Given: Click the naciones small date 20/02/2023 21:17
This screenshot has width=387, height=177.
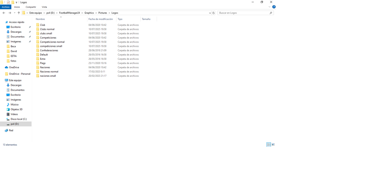Looking at the screenshot, I should coord(97,76).
